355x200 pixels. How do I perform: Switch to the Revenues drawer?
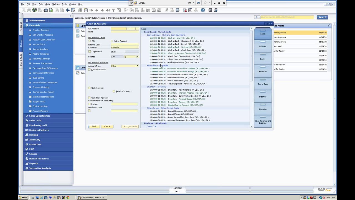tap(263, 72)
